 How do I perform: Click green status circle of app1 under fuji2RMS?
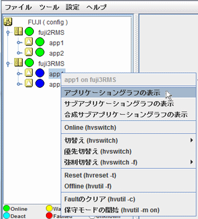(x=40, y=42)
